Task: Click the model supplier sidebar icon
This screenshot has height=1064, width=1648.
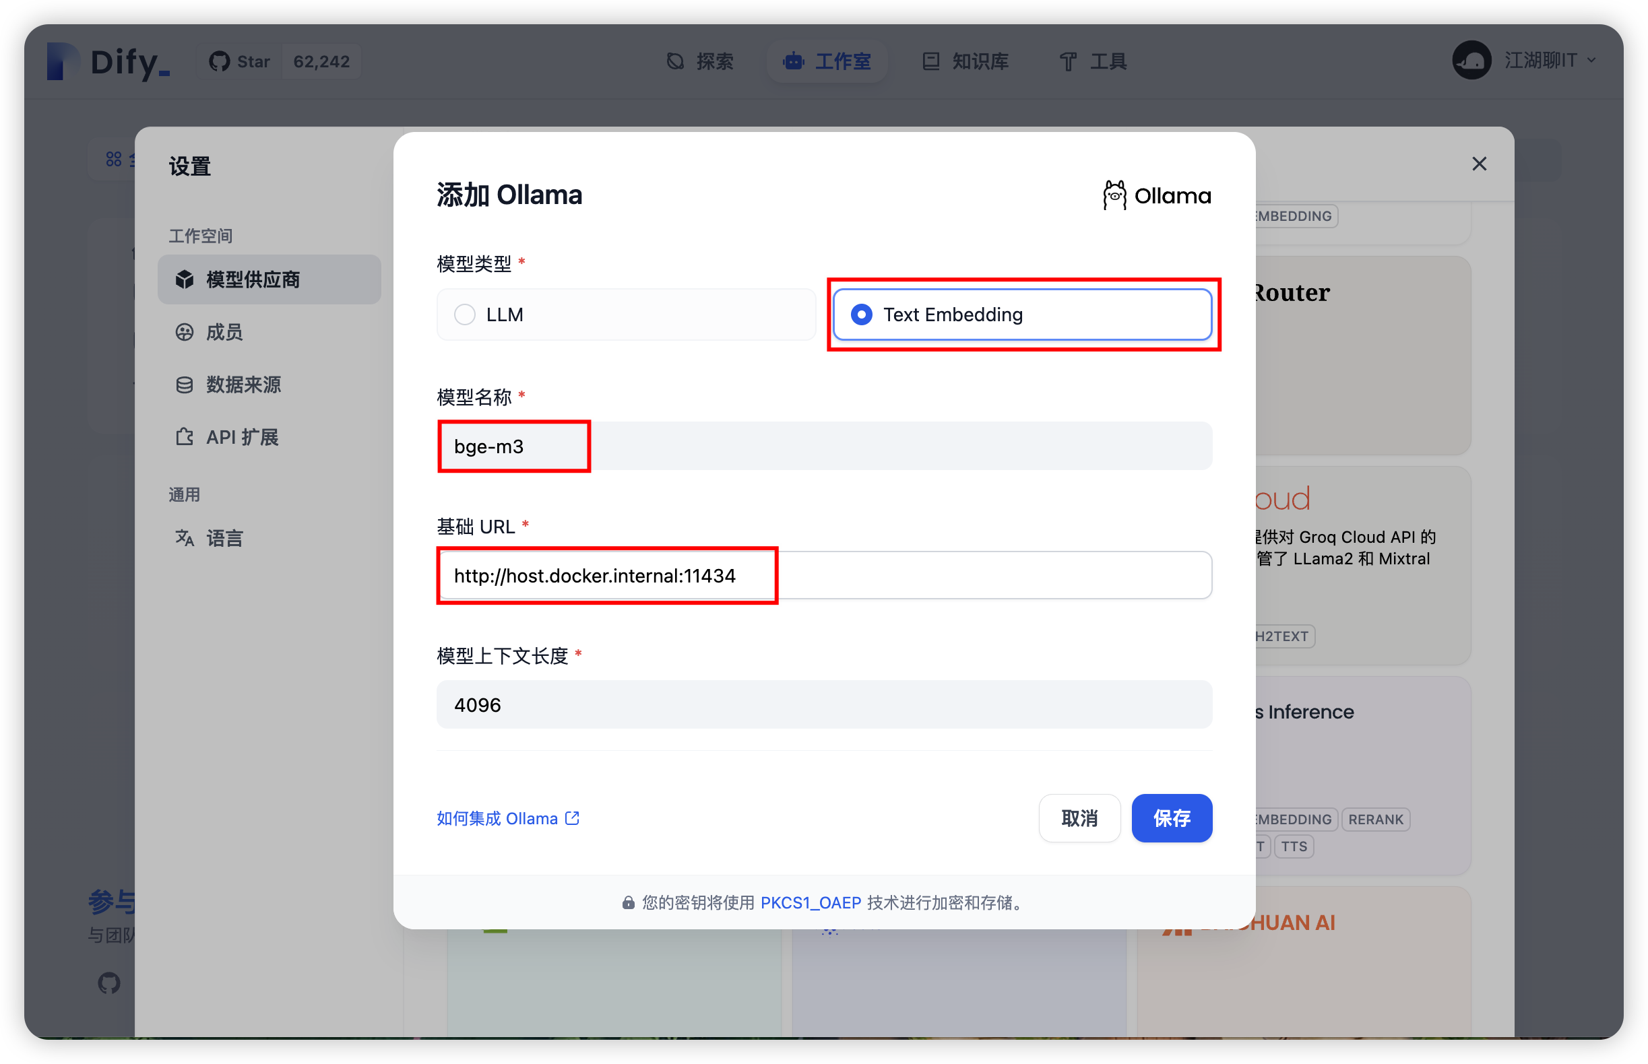Action: 186,280
